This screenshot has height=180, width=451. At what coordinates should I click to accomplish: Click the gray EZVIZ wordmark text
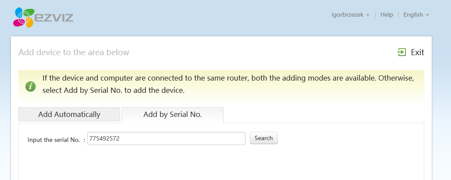54,17
